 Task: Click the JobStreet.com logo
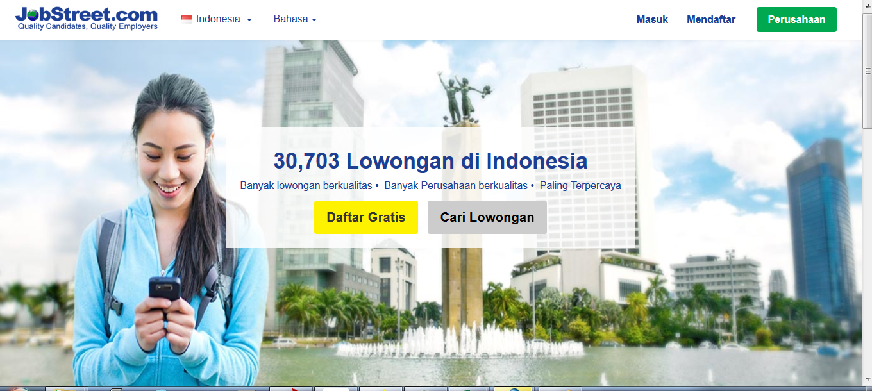87,19
